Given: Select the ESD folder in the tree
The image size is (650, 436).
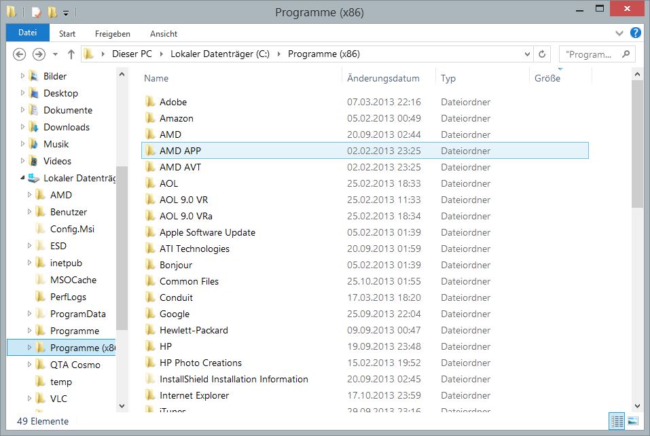Looking at the screenshot, I should coord(58,246).
